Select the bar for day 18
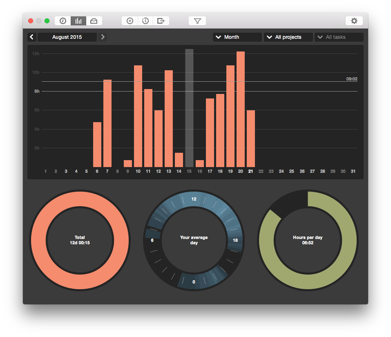Image resolution: width=391 pixels, height=337 pixels. (x=220, y=130)
